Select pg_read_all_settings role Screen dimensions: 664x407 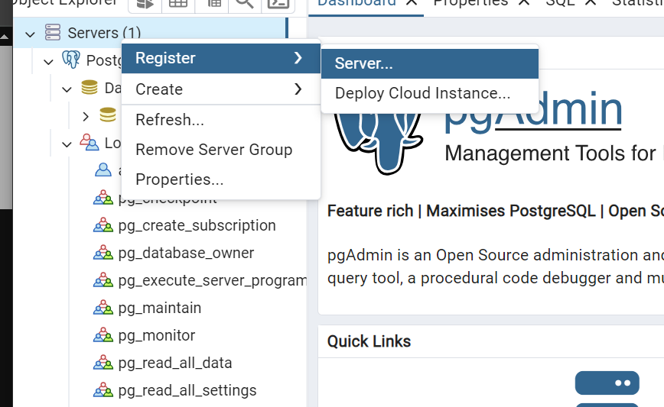[187, 390]
